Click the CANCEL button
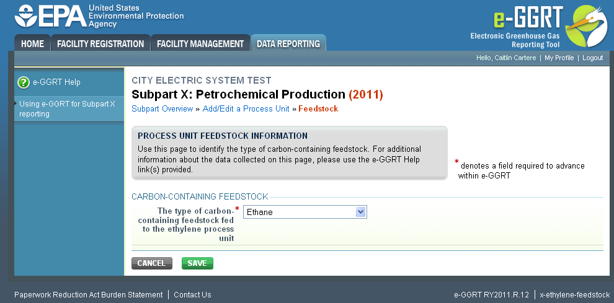614x303 pixels. (x=151, y=263)
